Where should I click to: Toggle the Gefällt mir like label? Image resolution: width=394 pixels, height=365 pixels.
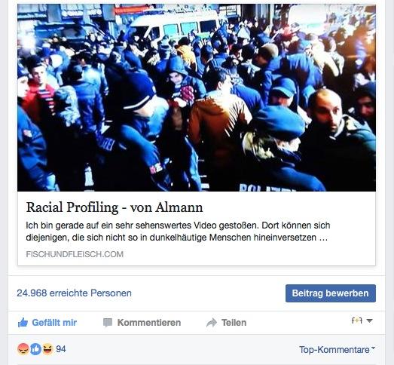(54, 323)
